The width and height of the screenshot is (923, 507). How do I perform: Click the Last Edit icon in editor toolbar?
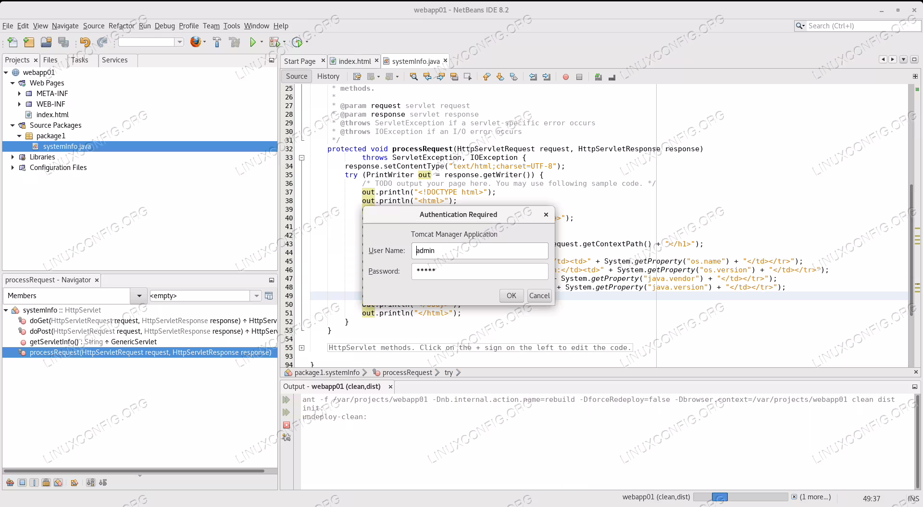(x=357, y=77)
